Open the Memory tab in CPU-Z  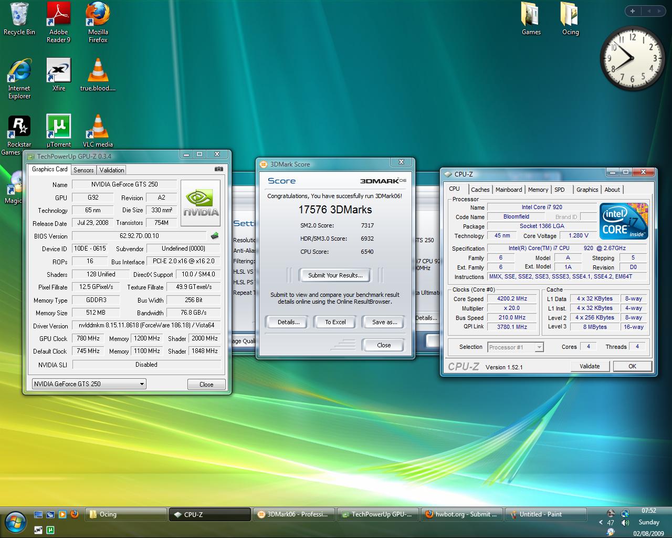(x=538, y=190)
